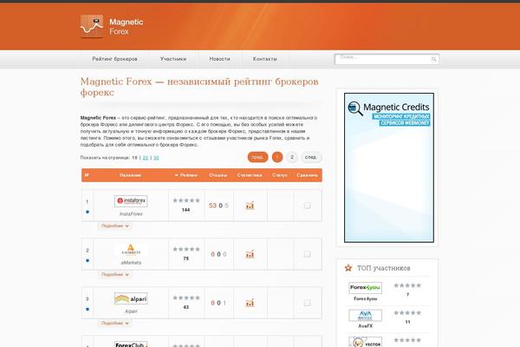Click the Название column header
Viewport: 520px width, 347px height.
pyautogui.click(x=130, y=175)
